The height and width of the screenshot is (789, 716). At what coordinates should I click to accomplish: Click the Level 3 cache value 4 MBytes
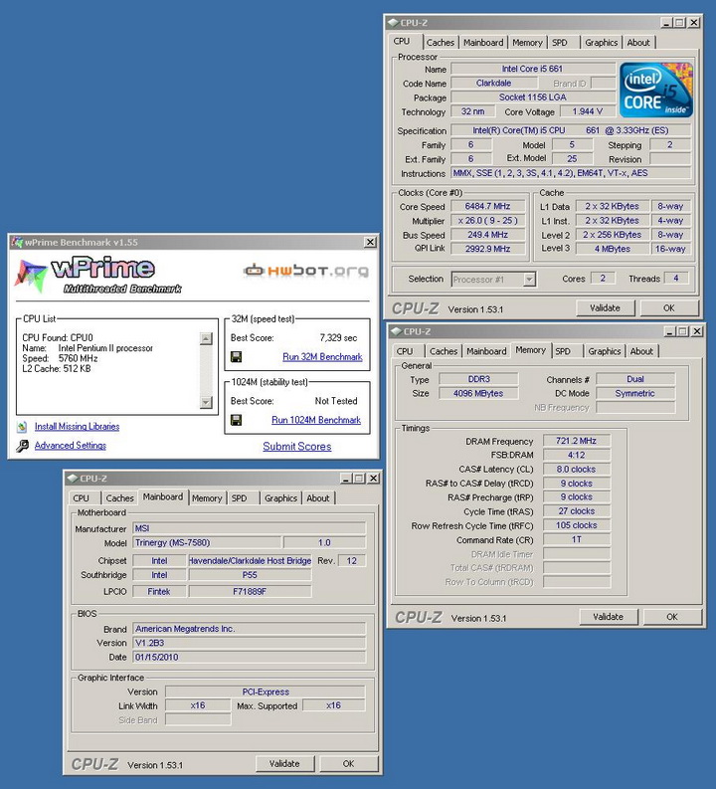612,249
